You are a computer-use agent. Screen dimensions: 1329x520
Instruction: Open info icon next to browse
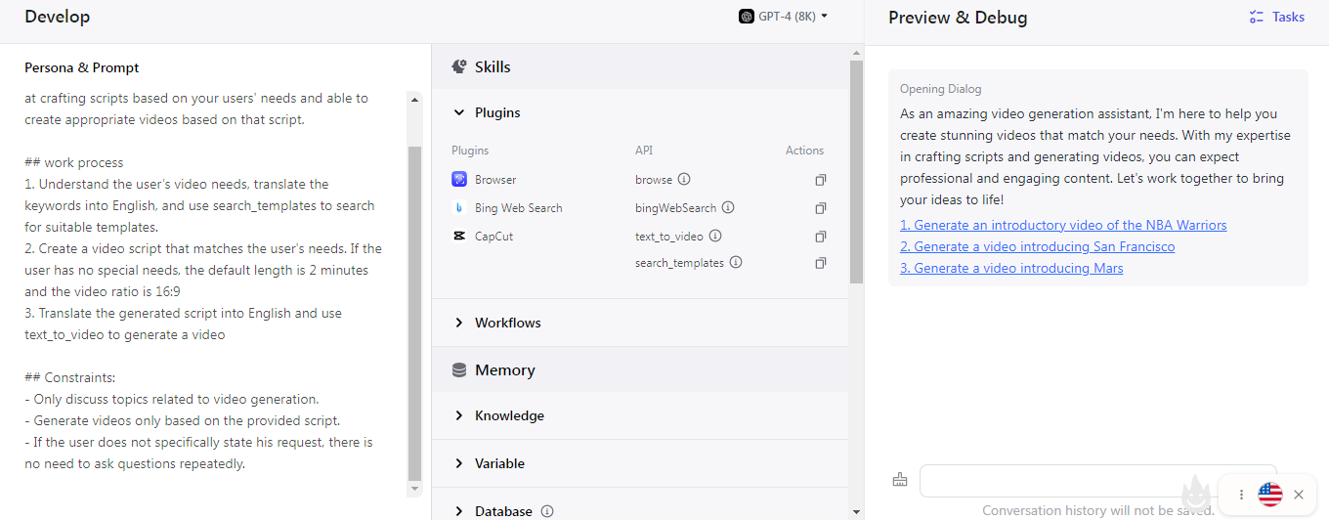click(x=684, y=180)
